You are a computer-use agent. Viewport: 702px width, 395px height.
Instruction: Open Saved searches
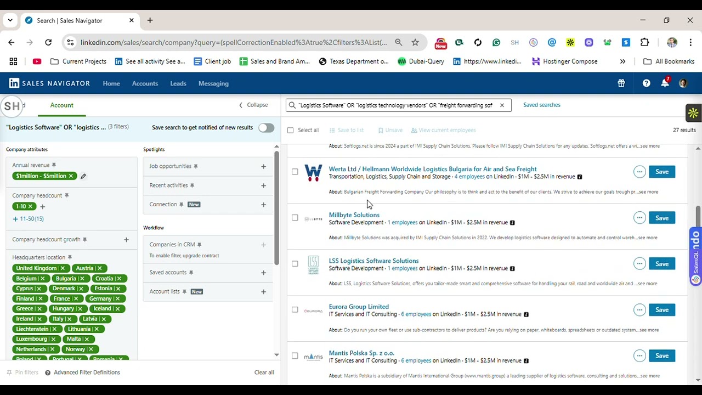click(542, 105)
